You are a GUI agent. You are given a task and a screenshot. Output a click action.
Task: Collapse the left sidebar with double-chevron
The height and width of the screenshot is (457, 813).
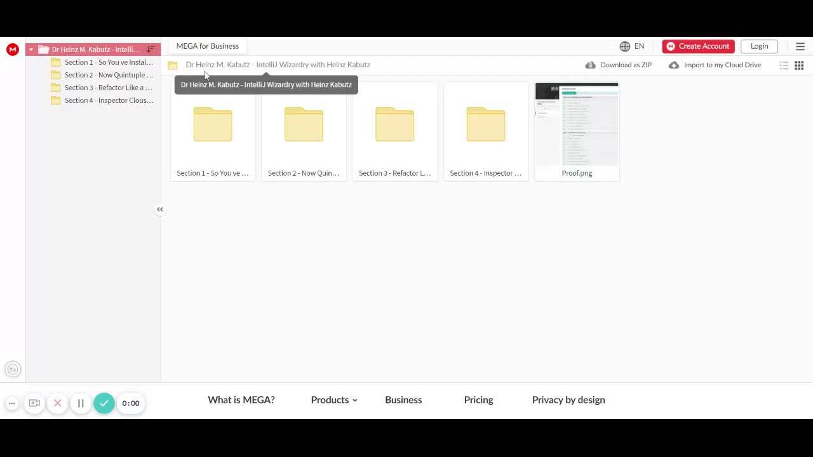click(160, 209)
